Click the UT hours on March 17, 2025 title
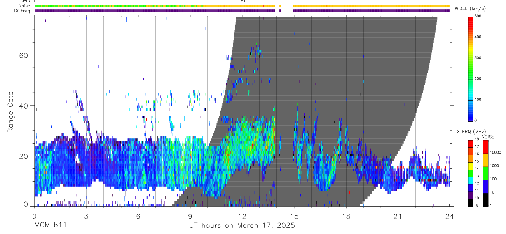This screenshot has height=234, width=506. pyautogui.click(x=242, y=226)
